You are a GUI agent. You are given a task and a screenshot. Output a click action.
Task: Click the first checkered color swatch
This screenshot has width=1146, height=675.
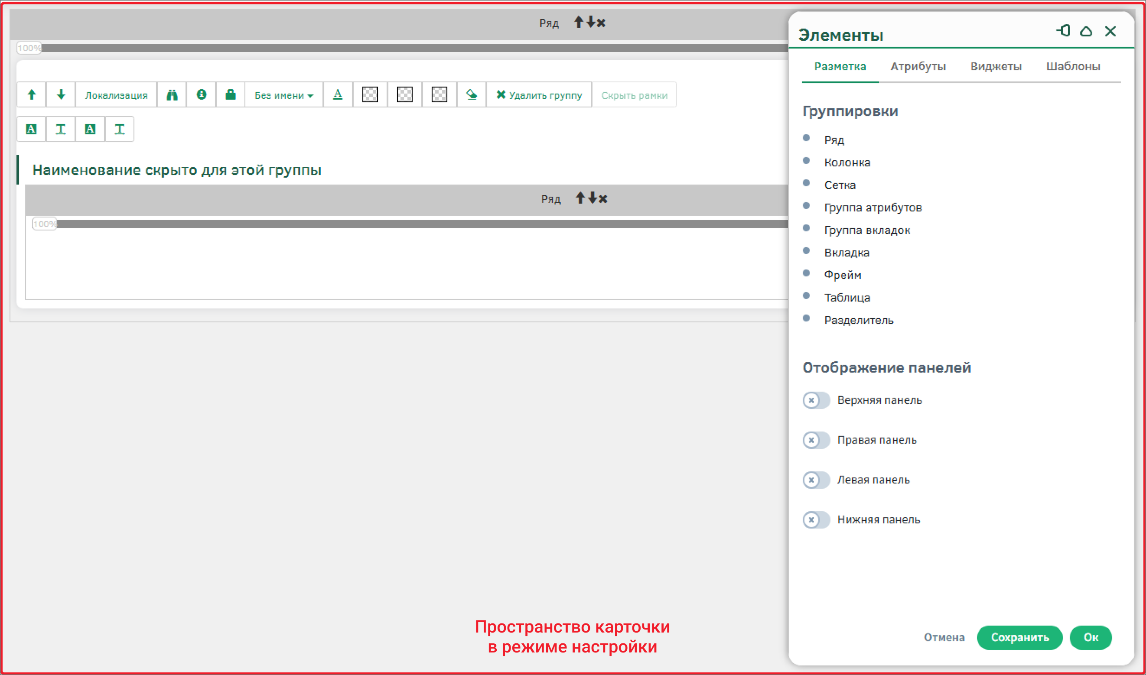tap(370, 94)
